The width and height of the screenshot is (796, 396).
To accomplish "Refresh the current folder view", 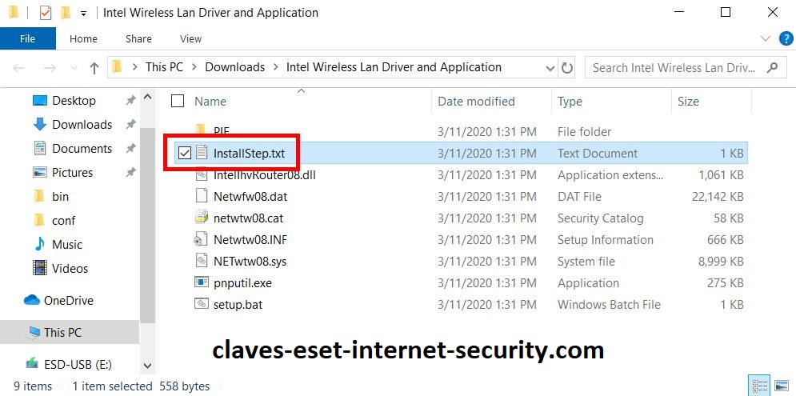I will (567, 68).
